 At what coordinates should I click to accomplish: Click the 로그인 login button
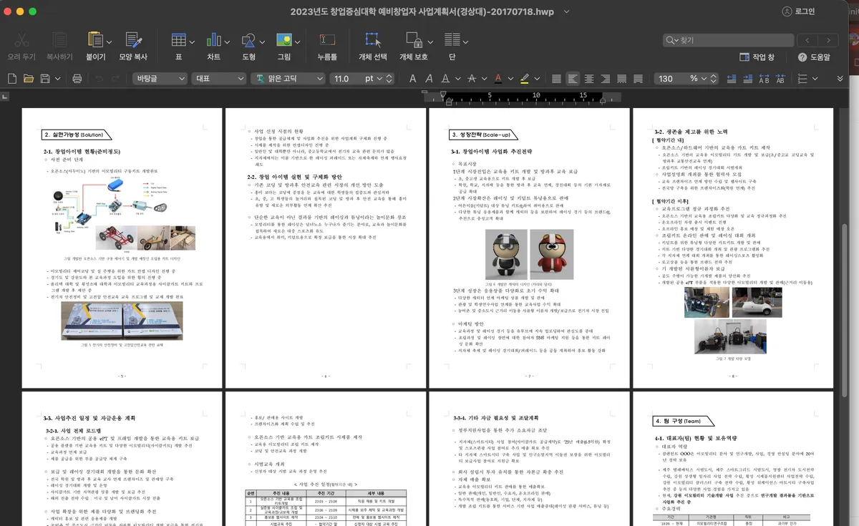799,11
